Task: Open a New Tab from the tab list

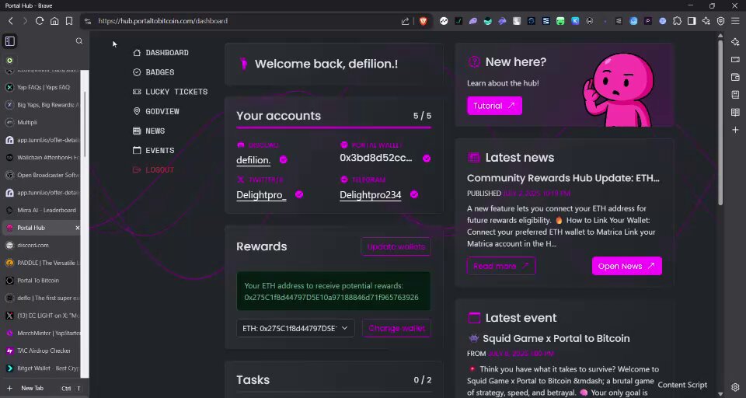Action: [x=44, y=389]
